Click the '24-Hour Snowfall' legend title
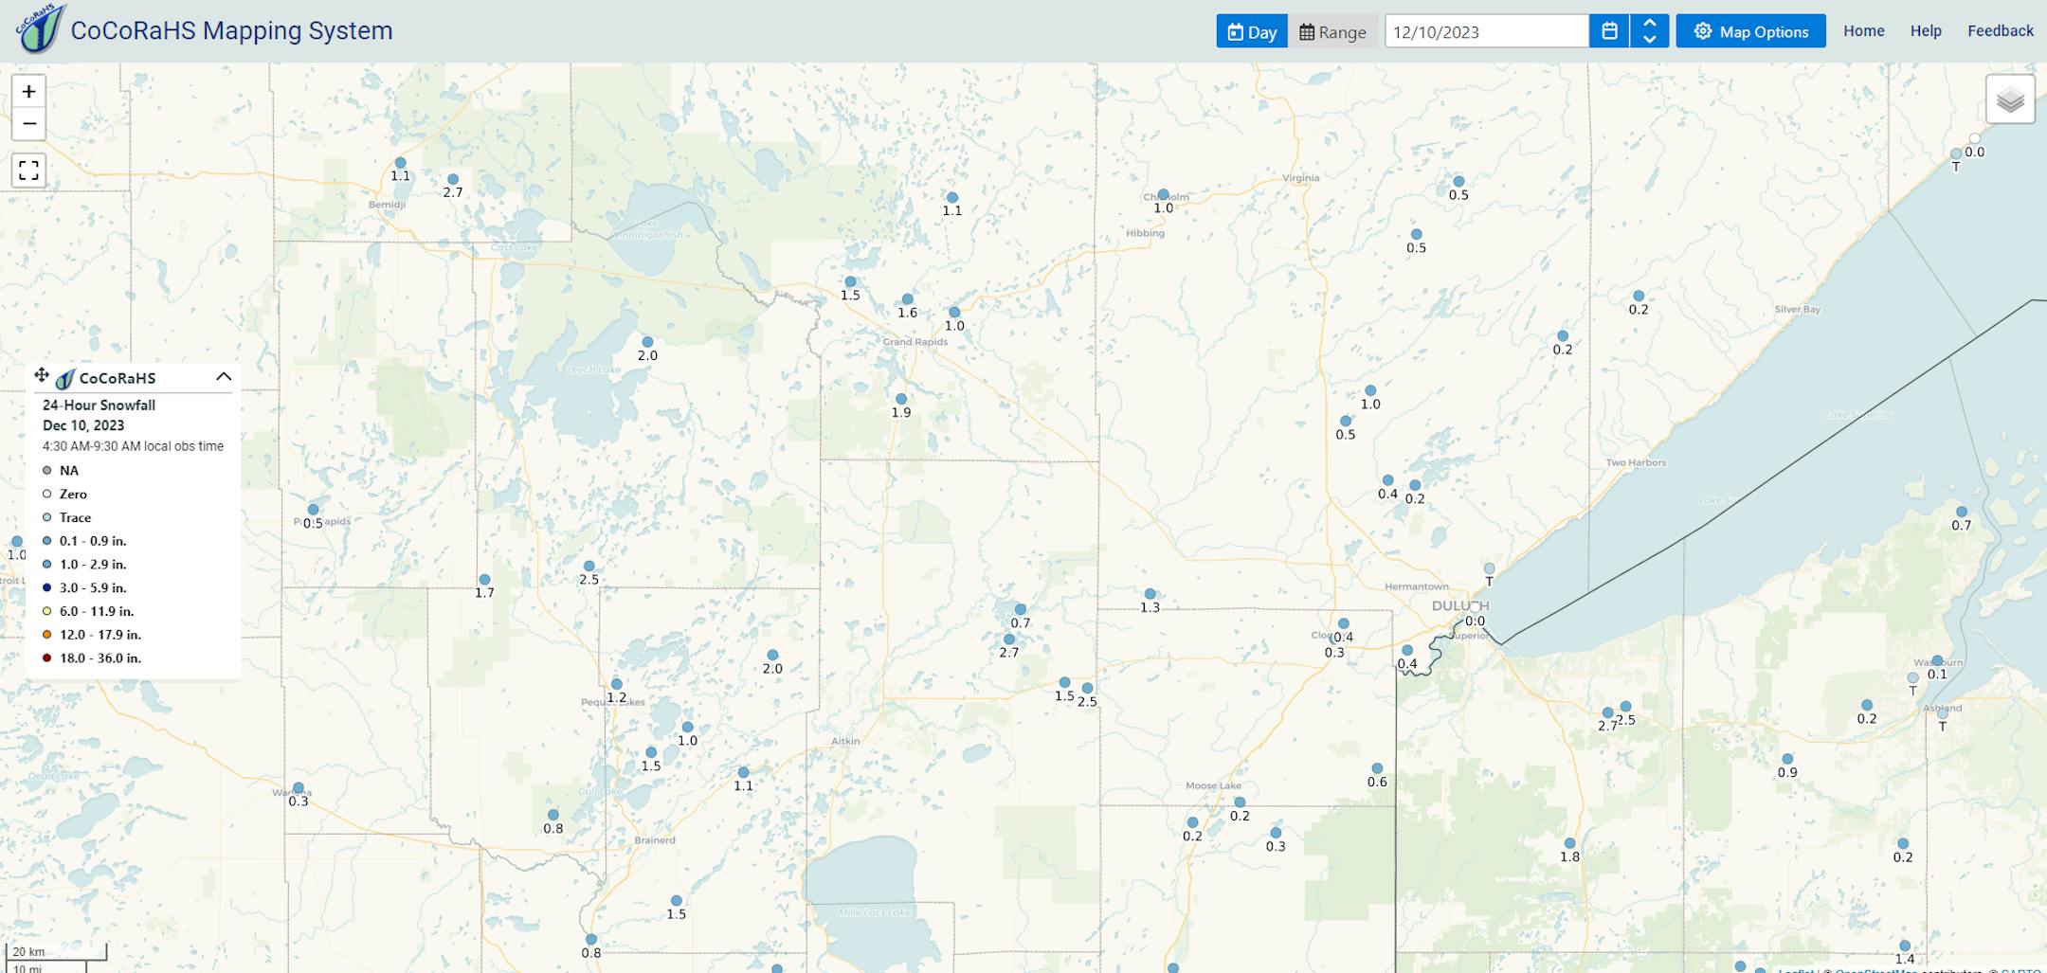2047x973 pixels. coord(99,405)
